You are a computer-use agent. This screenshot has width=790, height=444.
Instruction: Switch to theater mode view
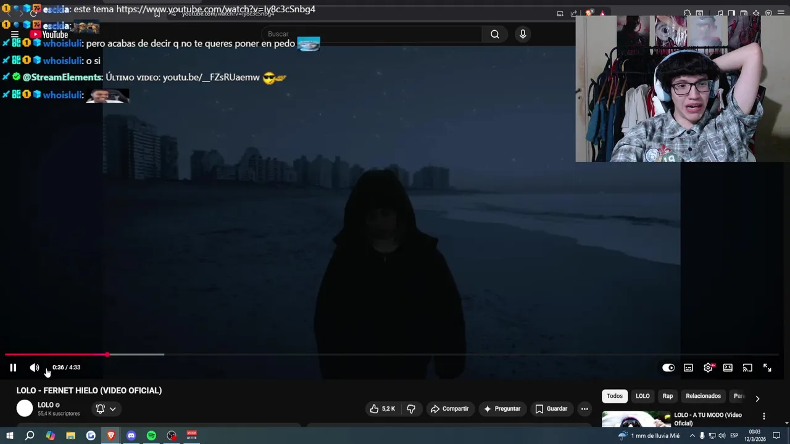728,368
